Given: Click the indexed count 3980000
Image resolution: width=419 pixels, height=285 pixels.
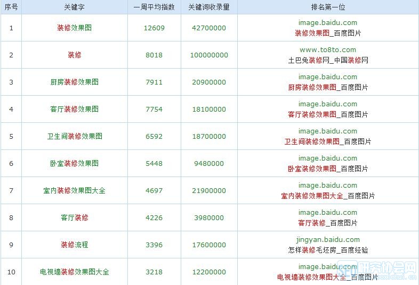Looking at the screenshot, I should (209, 218).
